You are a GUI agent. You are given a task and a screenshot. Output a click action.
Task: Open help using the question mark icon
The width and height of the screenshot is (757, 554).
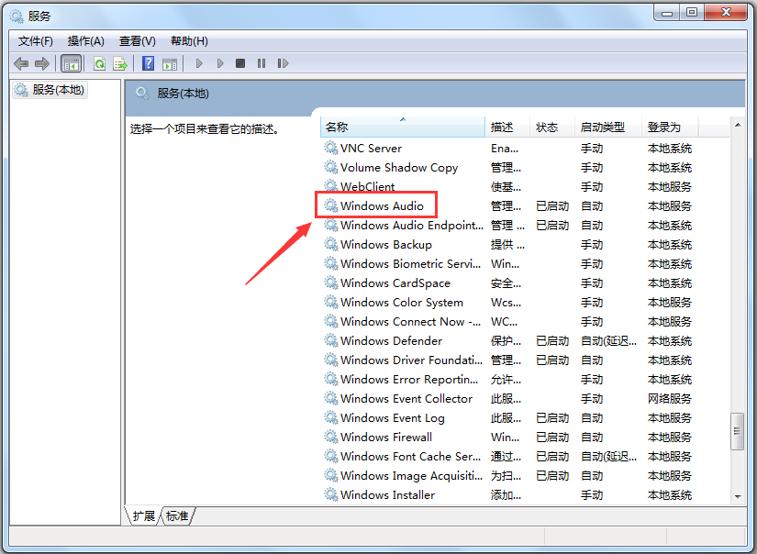click(148, 62)
